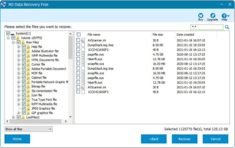Viewport: 235px width, 148px height.
Task: Click the first 1CCD421650F2 file icon
Action: point(83,50)
